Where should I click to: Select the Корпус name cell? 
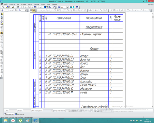click(94, 56)
